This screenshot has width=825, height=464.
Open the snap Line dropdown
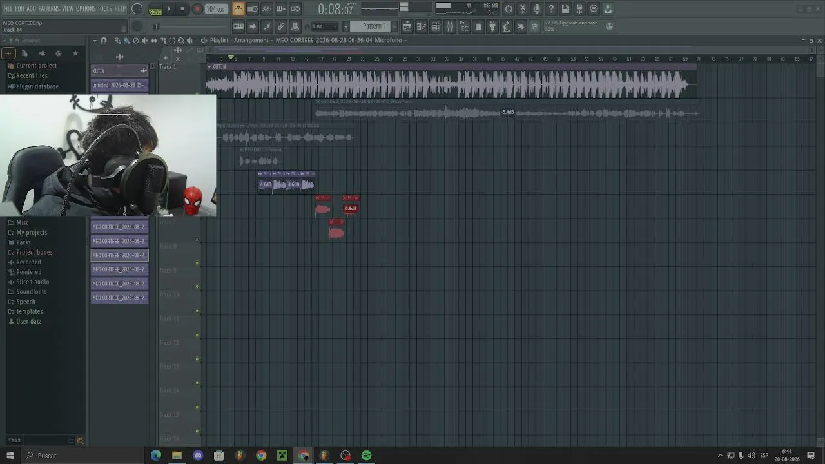point(325,26)
